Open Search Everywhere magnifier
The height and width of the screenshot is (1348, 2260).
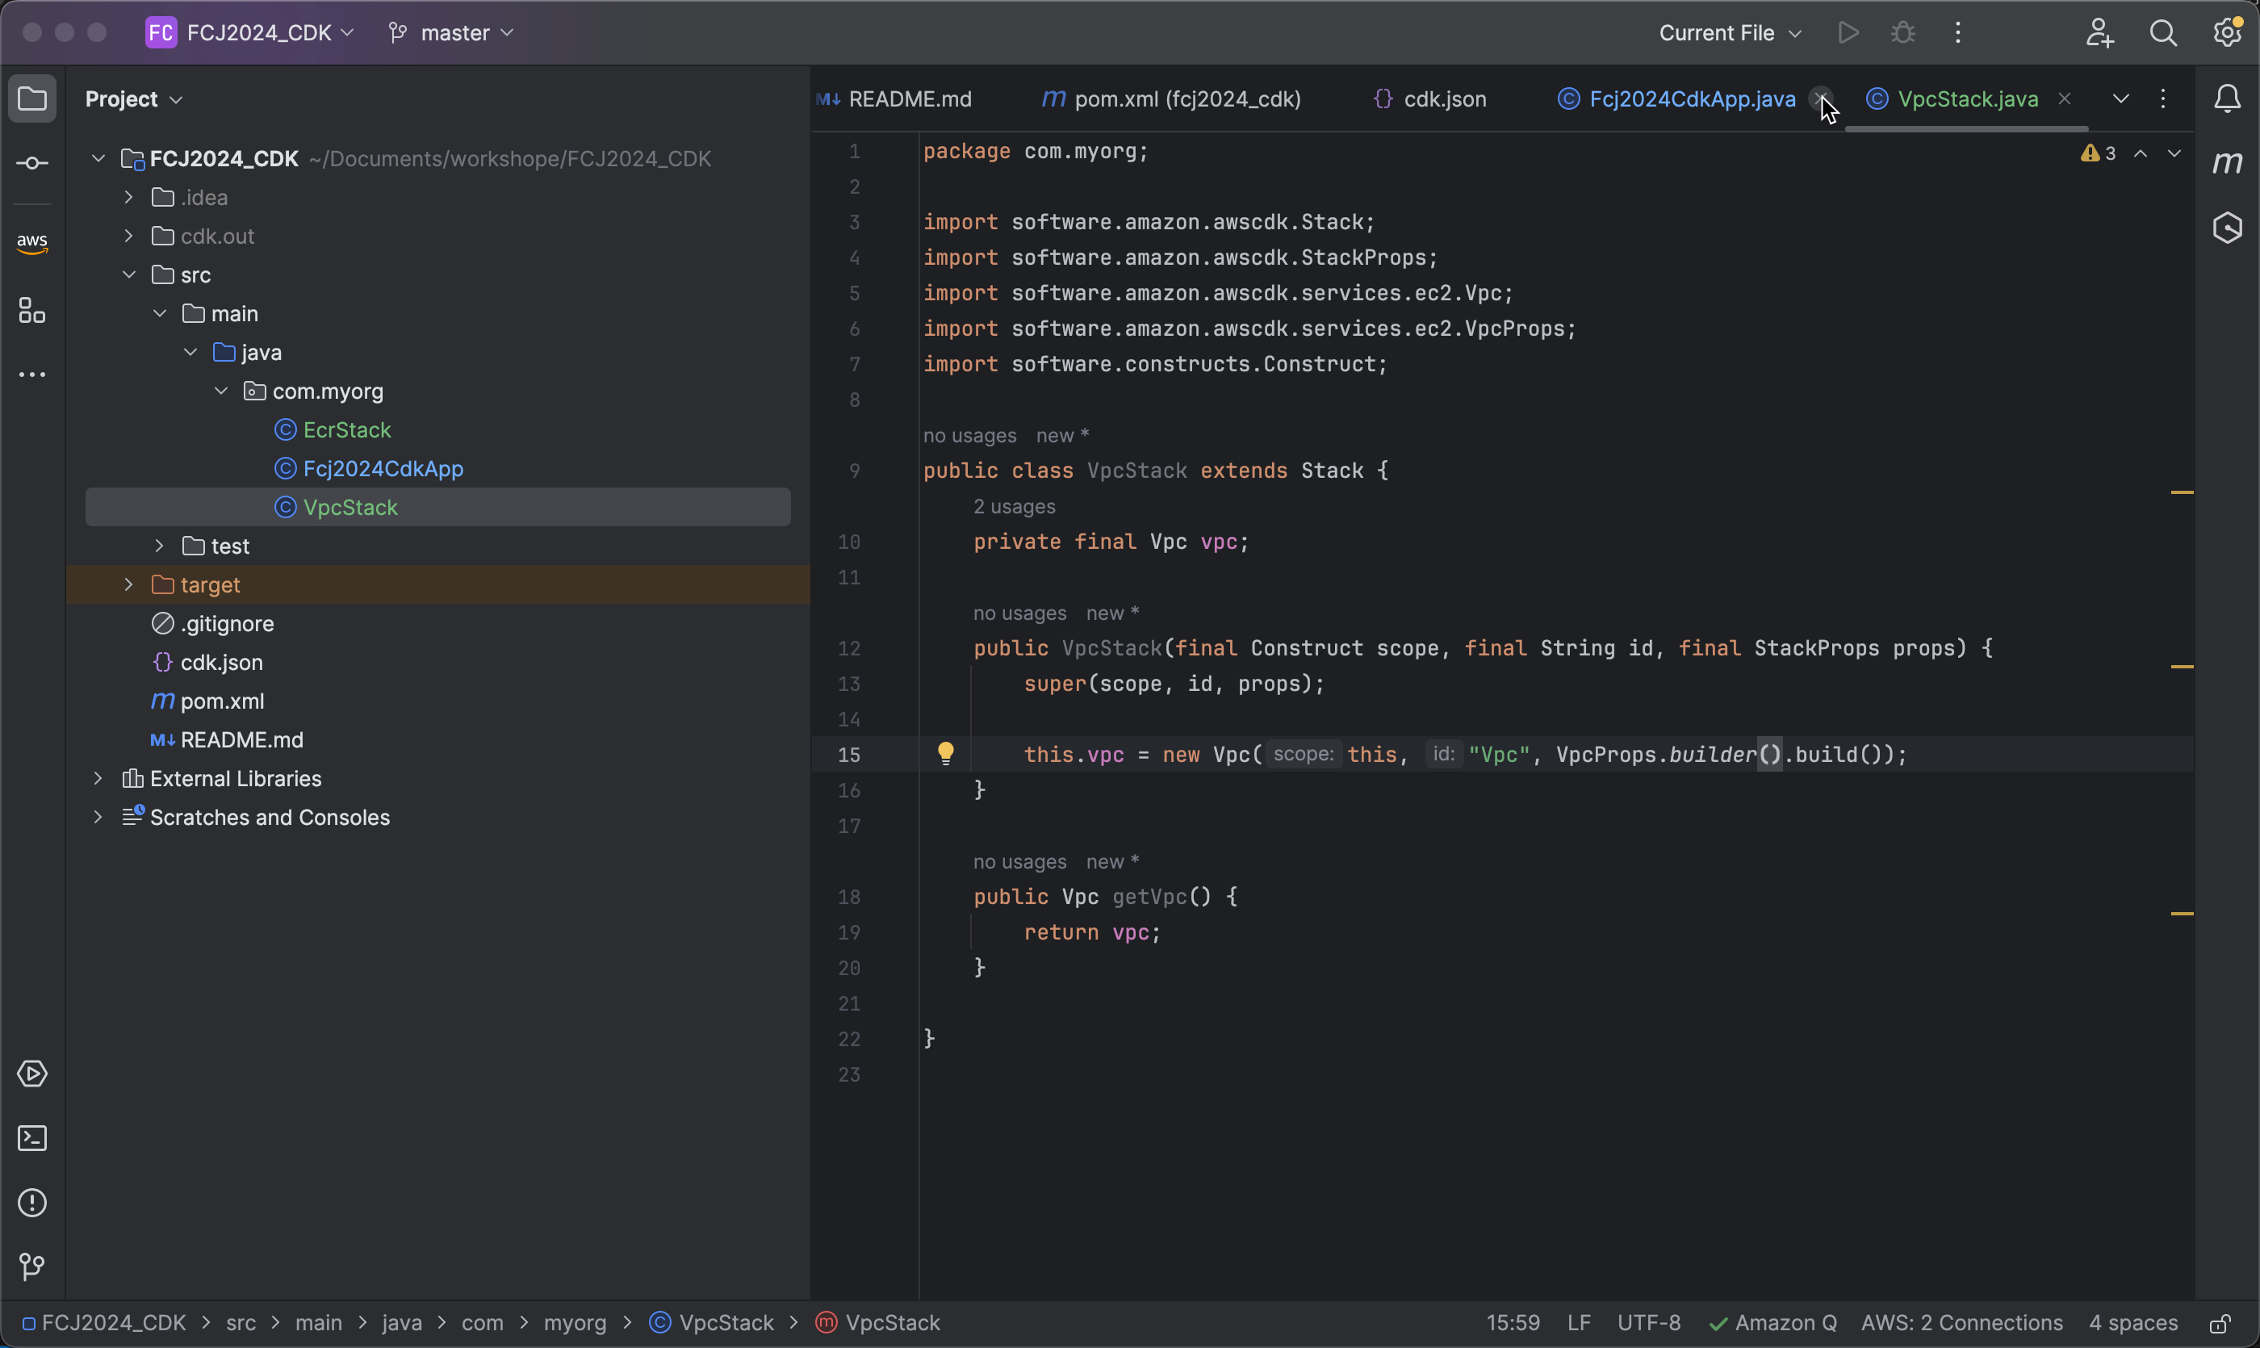2163,33
